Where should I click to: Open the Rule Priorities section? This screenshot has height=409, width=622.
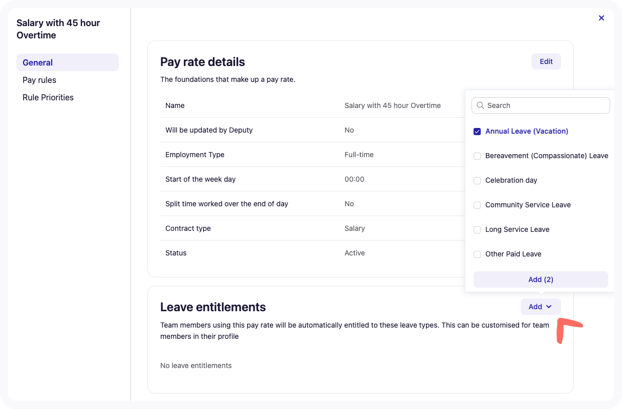coord(48,97)
